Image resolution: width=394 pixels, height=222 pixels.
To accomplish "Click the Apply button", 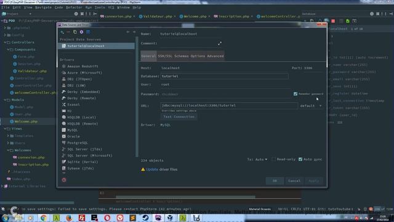I will [x=313, y=181].
